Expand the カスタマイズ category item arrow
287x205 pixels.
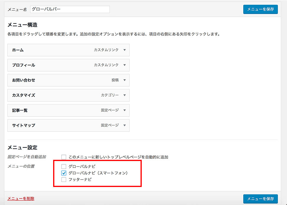[x=125, y=95]
